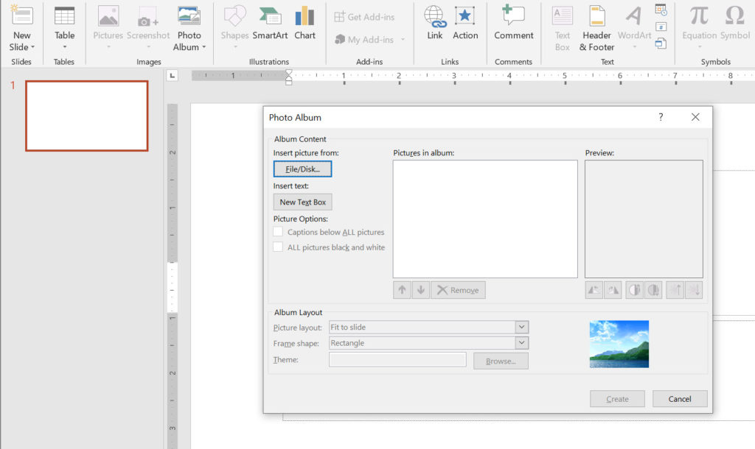Expand the Picture layout dropdown
755x449 pixels.
point(521,328)
